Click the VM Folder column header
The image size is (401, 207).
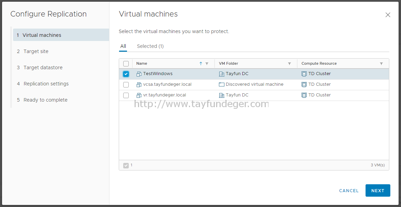229,63
